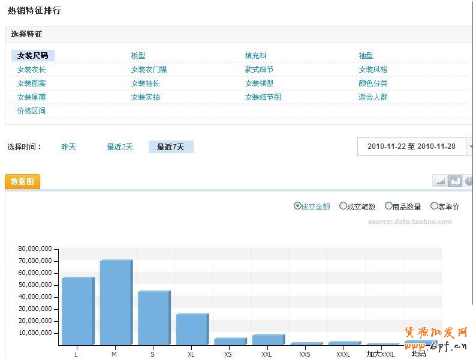Choose the 昨天 time range

coord(68,147)
